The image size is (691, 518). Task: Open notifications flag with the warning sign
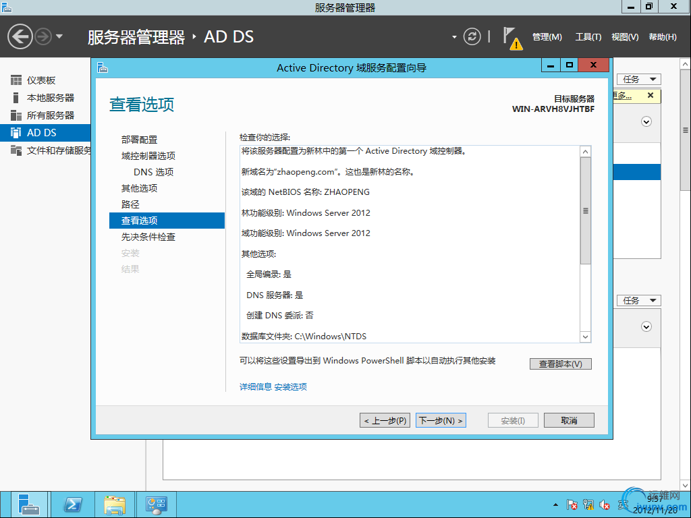(x=513, y=38)
